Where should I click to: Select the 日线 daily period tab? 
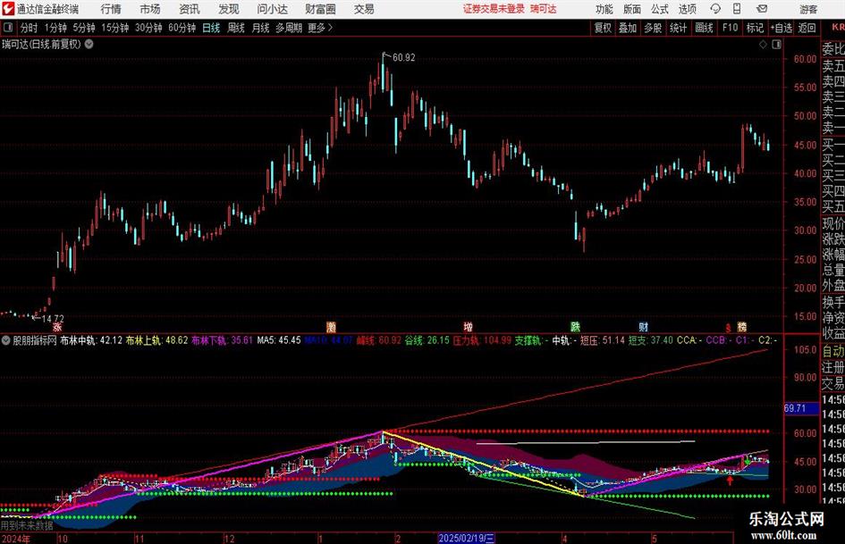tap(211, 28)
